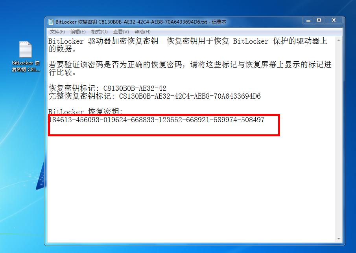Open the 文件(F) menu
This screenshot has height=253, width=356.
click(x=57, y=32)
